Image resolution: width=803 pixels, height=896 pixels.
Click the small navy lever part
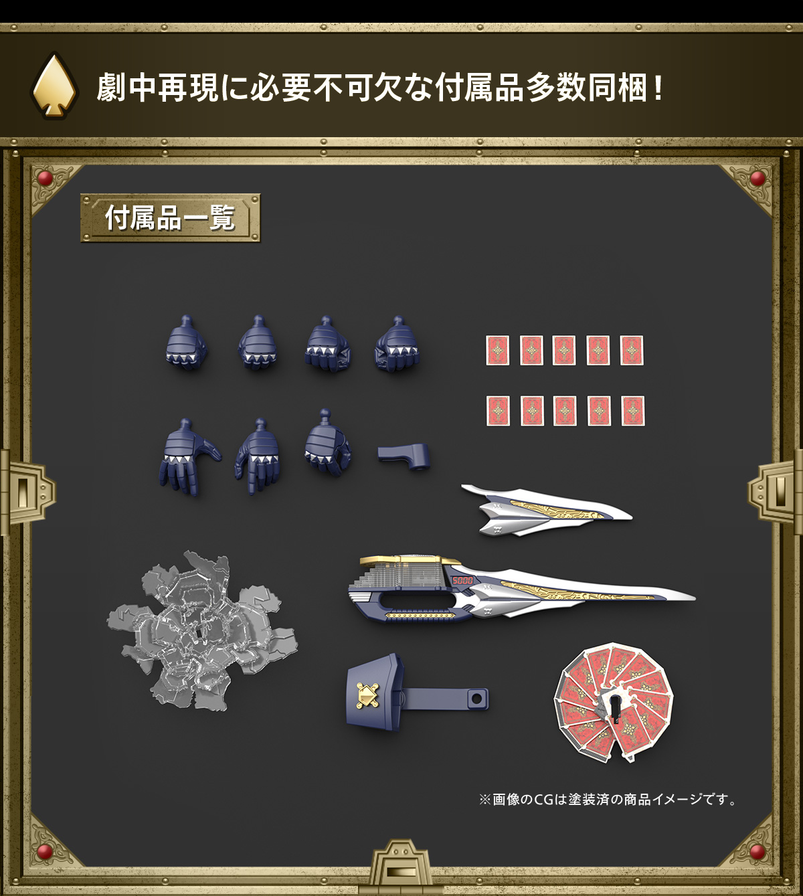404,456
